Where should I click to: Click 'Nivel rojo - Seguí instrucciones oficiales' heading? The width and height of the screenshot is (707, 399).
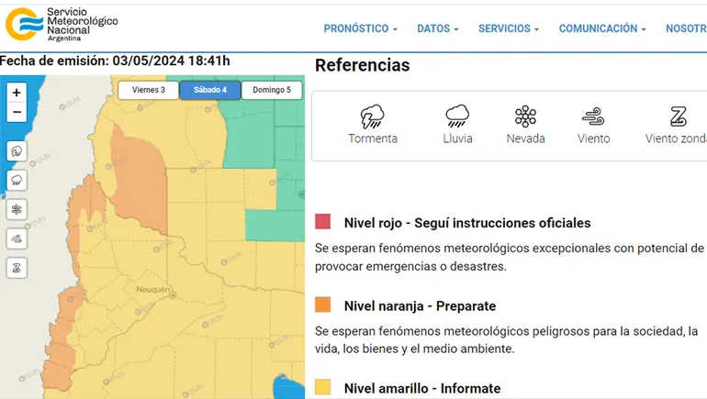point(467,223)
